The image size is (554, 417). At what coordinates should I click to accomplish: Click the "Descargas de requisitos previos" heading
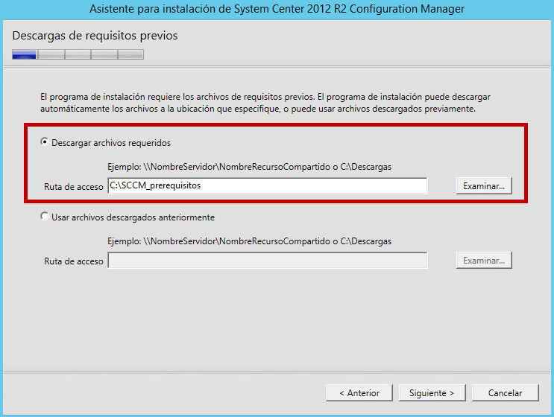point(95,36)
